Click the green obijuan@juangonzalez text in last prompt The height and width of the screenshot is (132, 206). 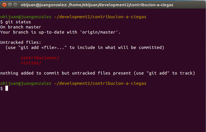[26, 83]
